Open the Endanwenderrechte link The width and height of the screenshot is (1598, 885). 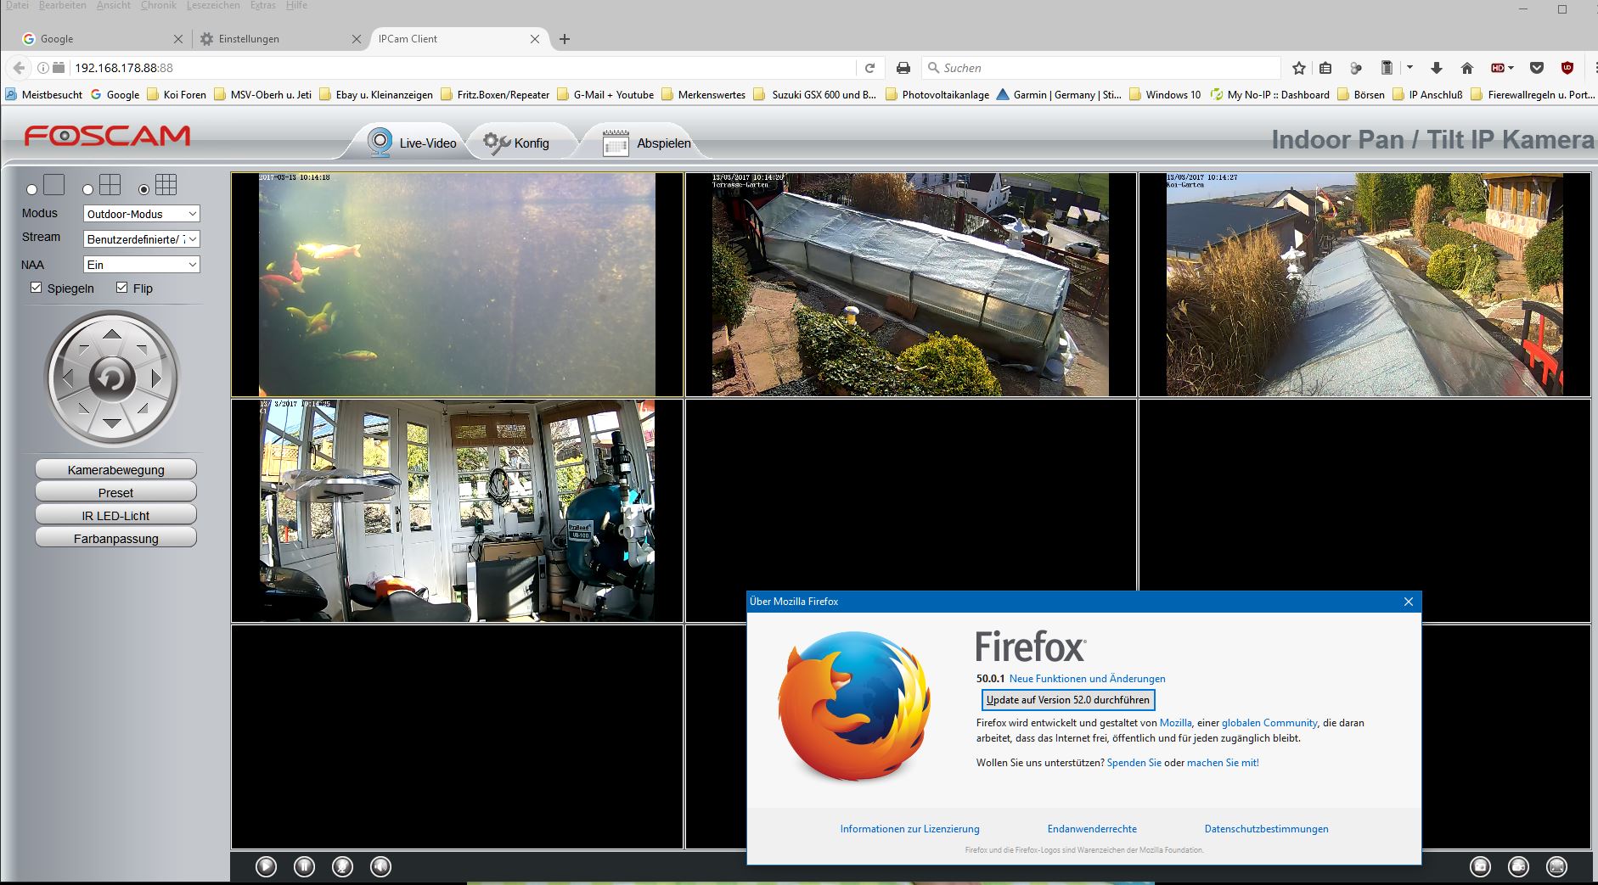coord(1092,829)
